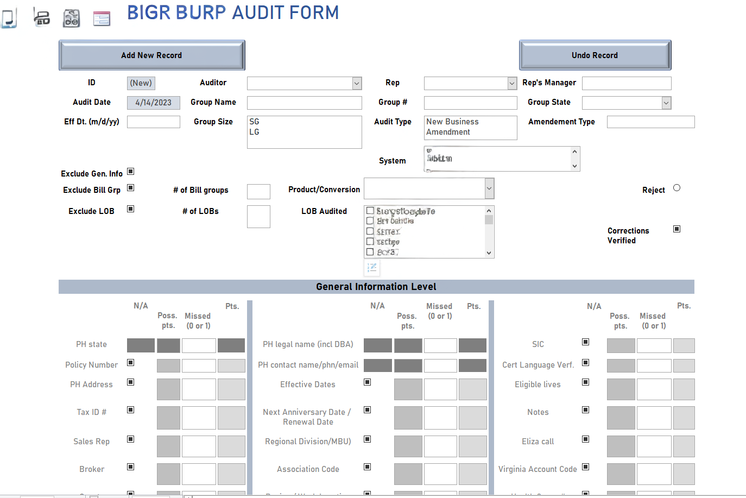Click the binoculars find icon in the toolbar
The width and height of the screenshot is (746, 498).
[x=71, y=18]
